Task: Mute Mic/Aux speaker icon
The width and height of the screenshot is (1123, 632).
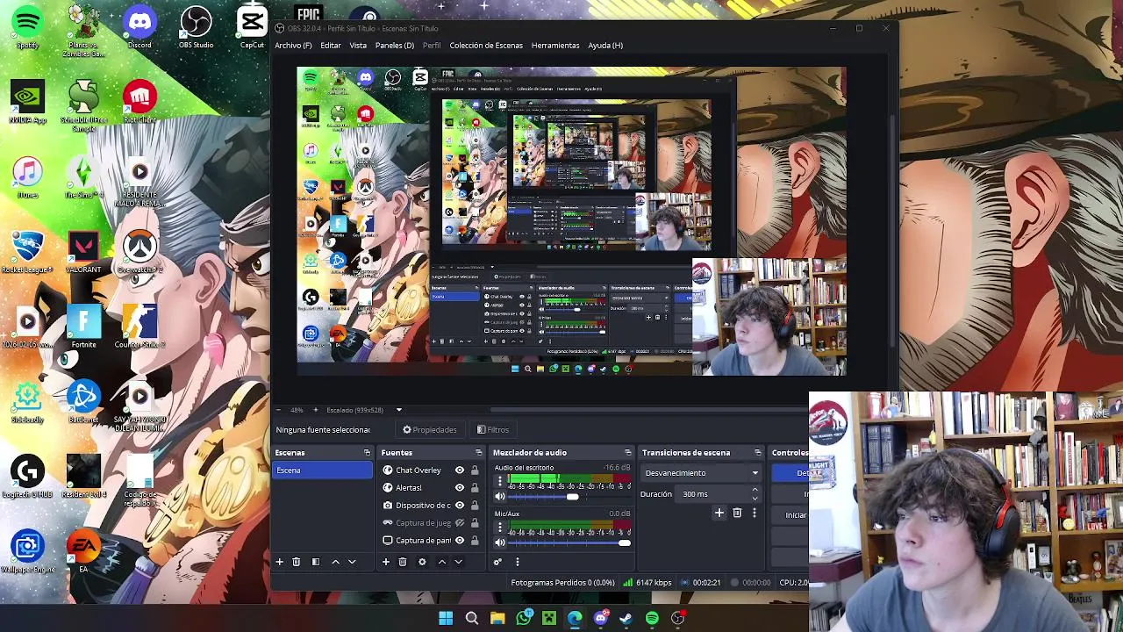Action: (500, 542)
